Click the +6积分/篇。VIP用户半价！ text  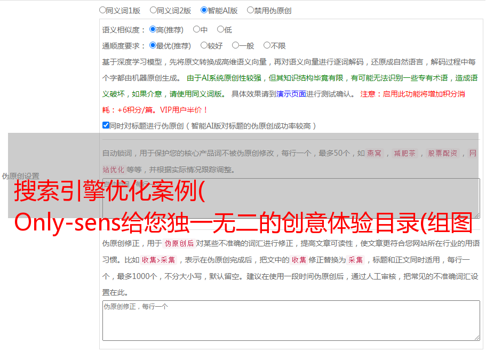(162, 110)
